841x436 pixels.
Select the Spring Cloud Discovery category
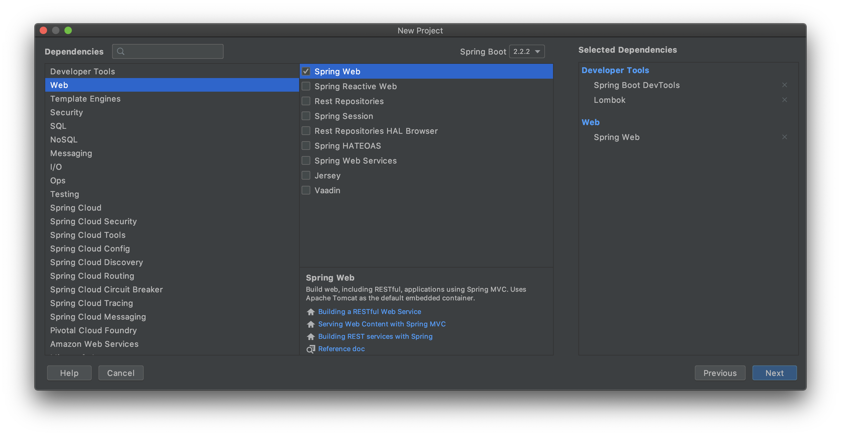(x=97, y=262)
